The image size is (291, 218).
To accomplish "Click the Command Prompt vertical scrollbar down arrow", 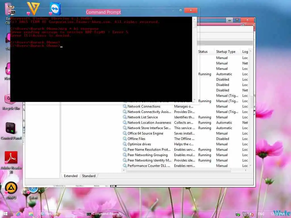I will (194, 100).
